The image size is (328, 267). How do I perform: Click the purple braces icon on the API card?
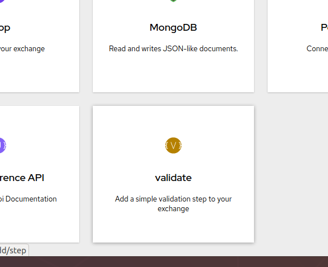2,145
